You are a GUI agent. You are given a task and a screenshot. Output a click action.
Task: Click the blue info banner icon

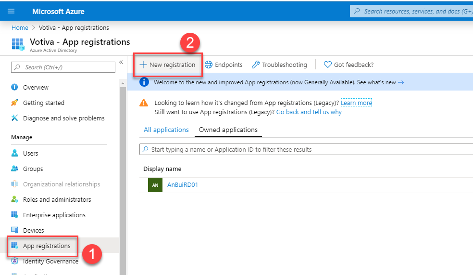144,82
